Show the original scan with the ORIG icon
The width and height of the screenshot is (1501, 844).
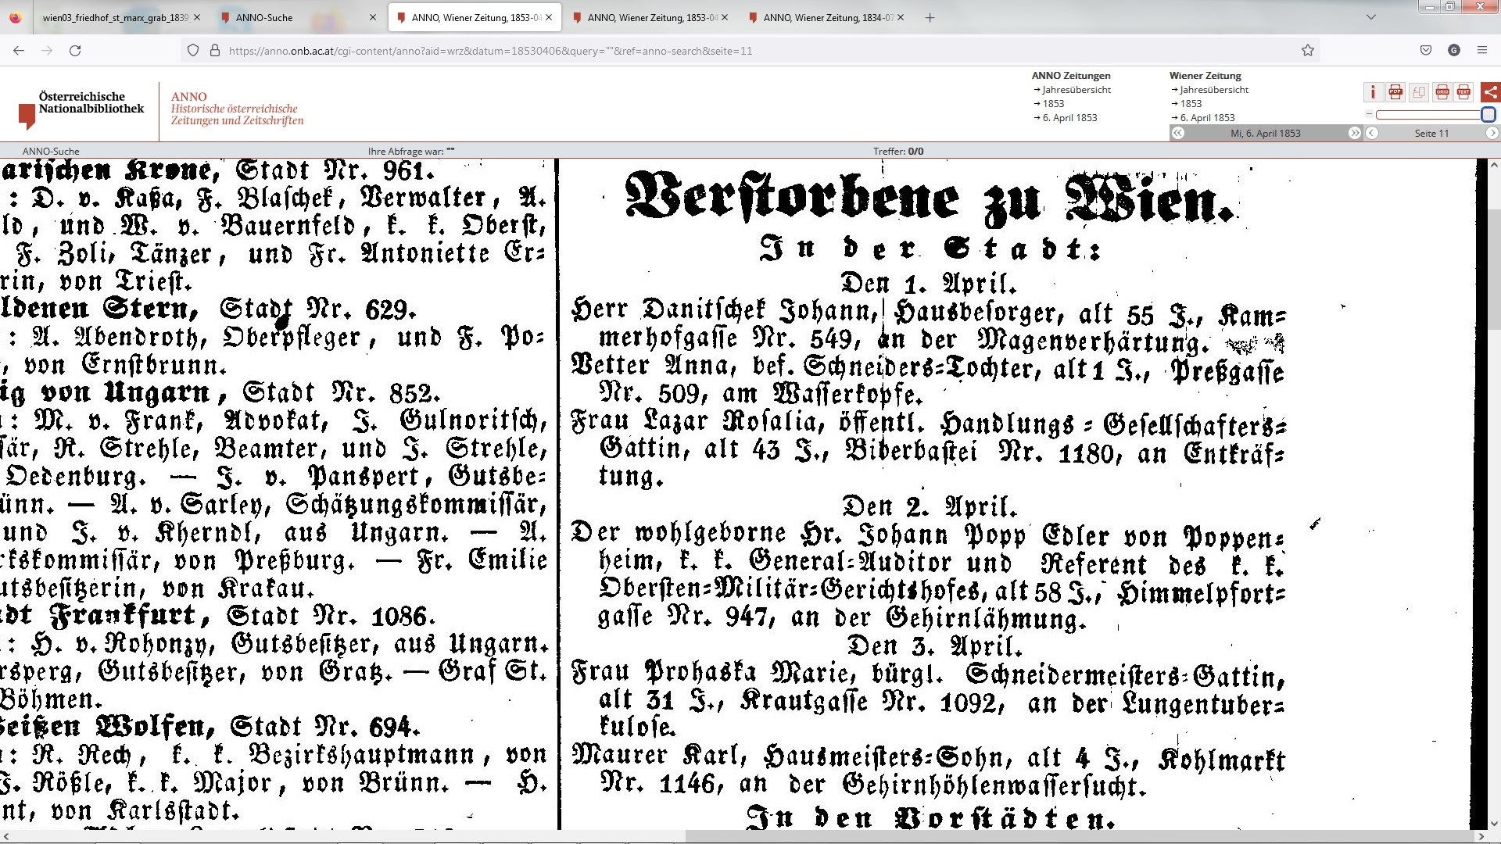[1442, 92]
